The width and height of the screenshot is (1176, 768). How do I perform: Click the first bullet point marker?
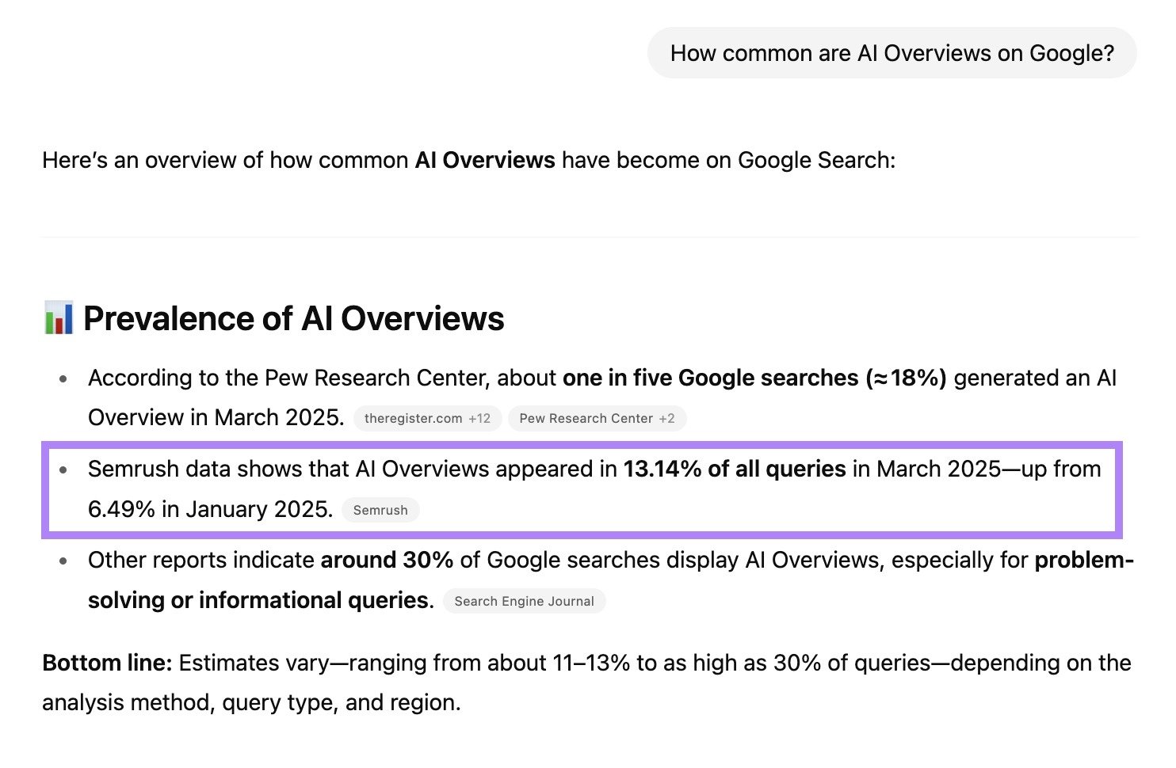pyautogui.click(x=64, y=379)
